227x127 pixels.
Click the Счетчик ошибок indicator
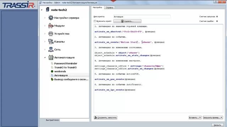(217, 21)
